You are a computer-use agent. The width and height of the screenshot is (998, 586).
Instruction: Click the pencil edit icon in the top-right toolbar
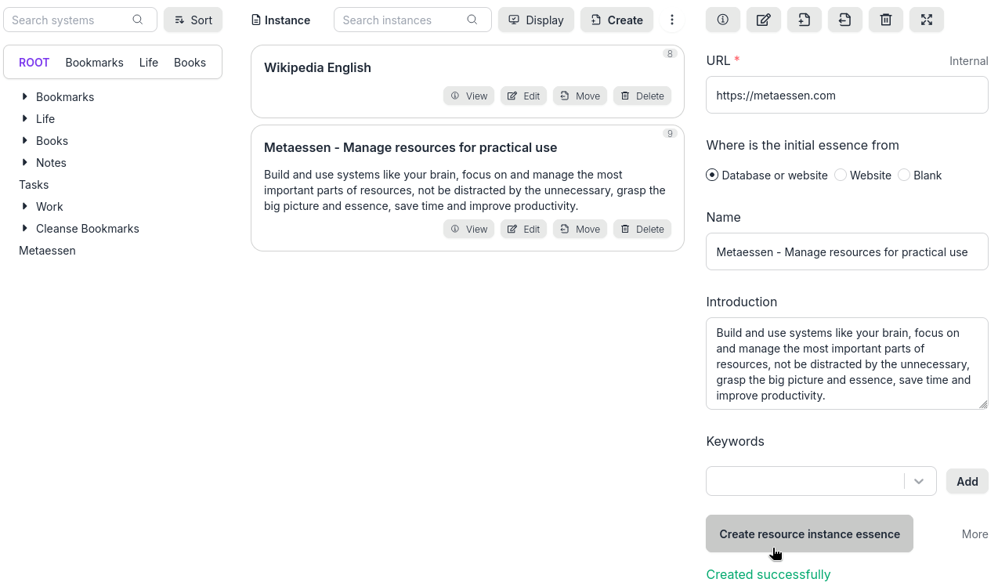point(764,20)
